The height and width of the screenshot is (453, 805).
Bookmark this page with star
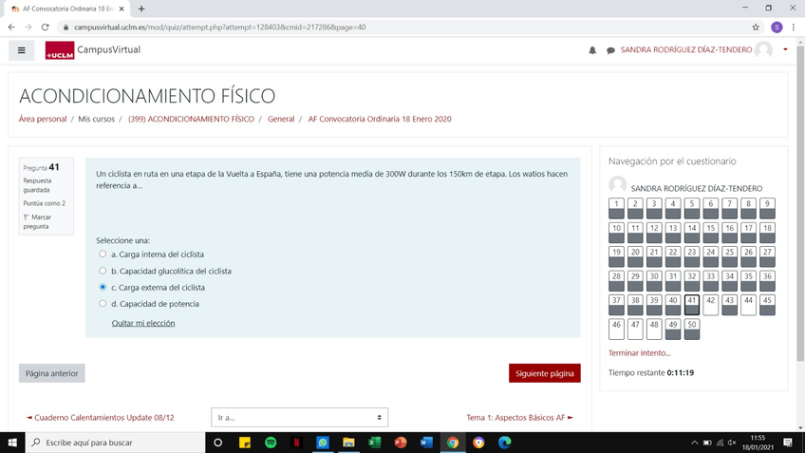coord(756,28)
